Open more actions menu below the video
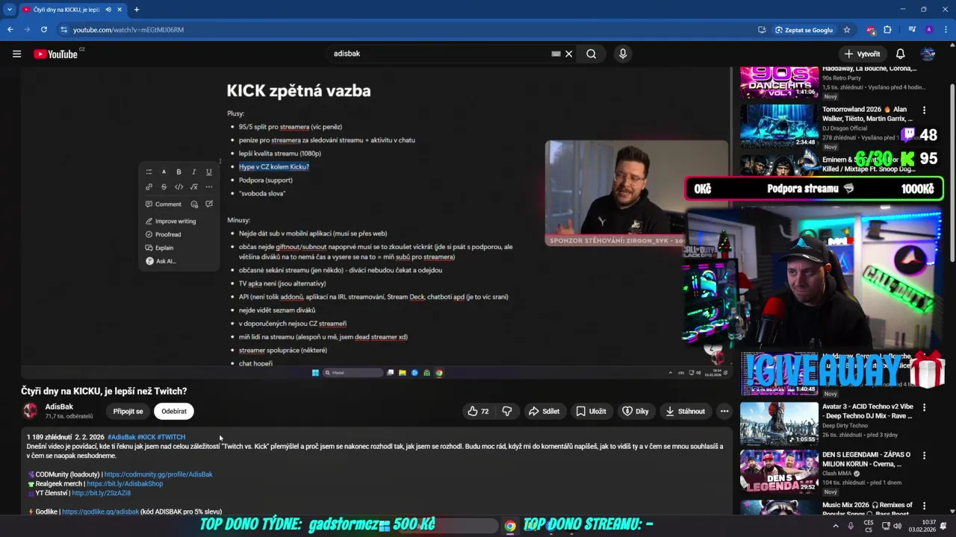 click(724, 411)
